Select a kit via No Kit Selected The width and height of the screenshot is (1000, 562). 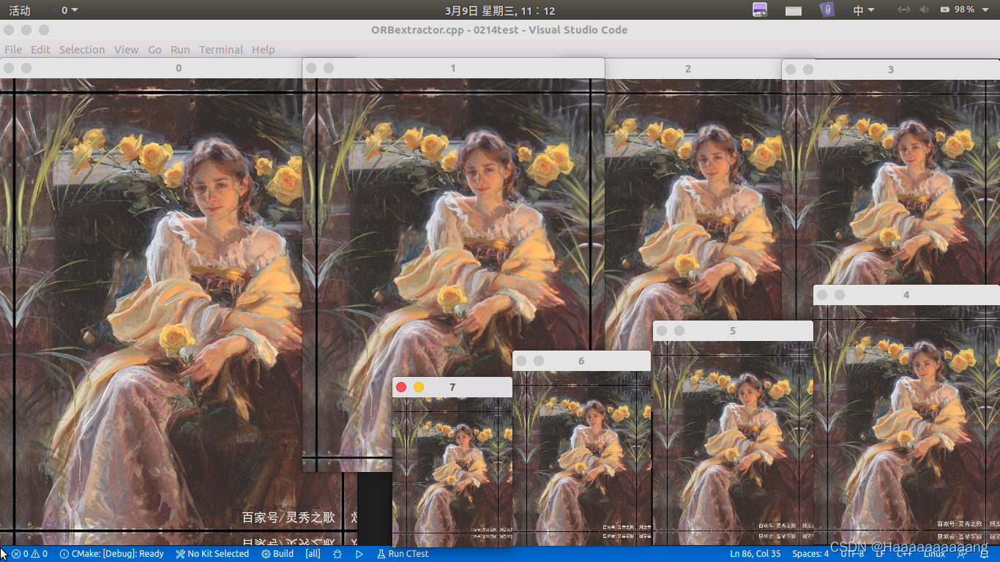[x=212, y=554]
